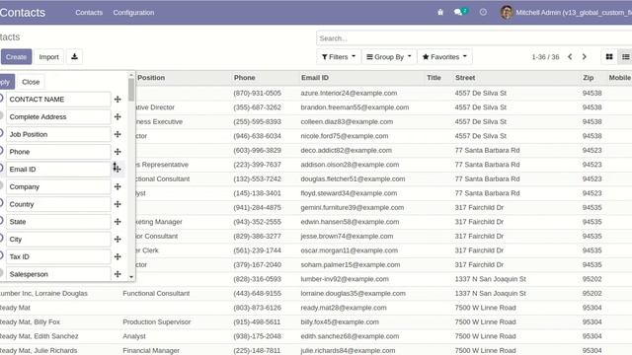Sort by the Phone column header

coord(244,78)
